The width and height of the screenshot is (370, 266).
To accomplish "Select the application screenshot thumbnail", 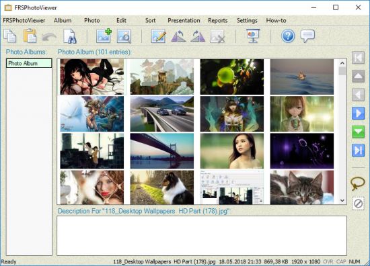I will pyautogui.click(x=231, y=187).
